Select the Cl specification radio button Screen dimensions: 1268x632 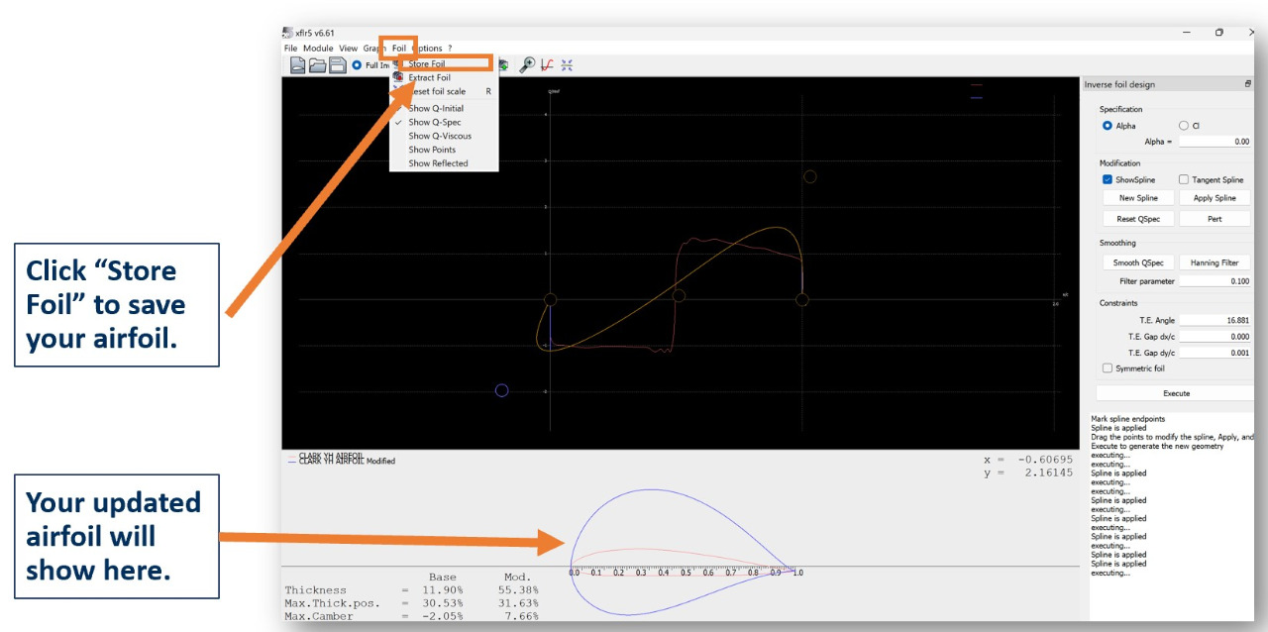pyautogui.click(x=1184, y=126)
